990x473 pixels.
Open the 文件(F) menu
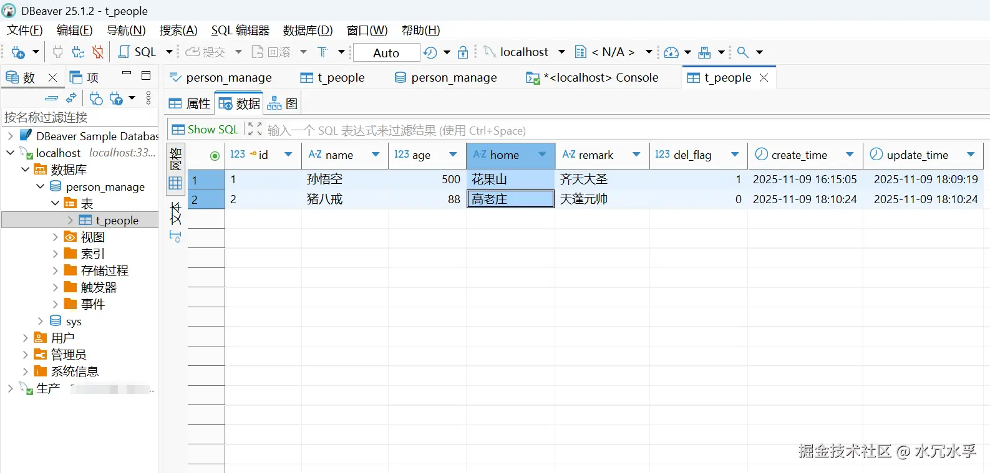[25, 31]
